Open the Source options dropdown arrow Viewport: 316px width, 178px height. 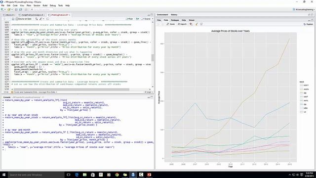coord(153,19)
